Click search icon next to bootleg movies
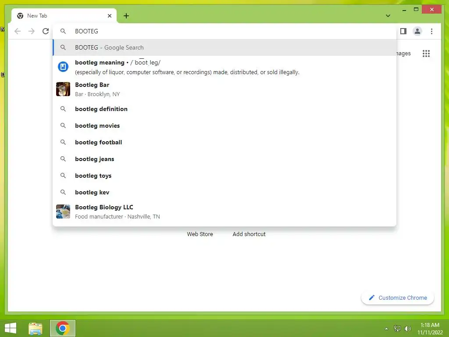The width and height of the screenshot is (449, 337). pyautogui.click(x=63, y=125)
